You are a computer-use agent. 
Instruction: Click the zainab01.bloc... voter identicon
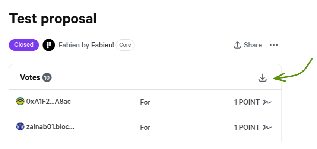tap(20, 126)
